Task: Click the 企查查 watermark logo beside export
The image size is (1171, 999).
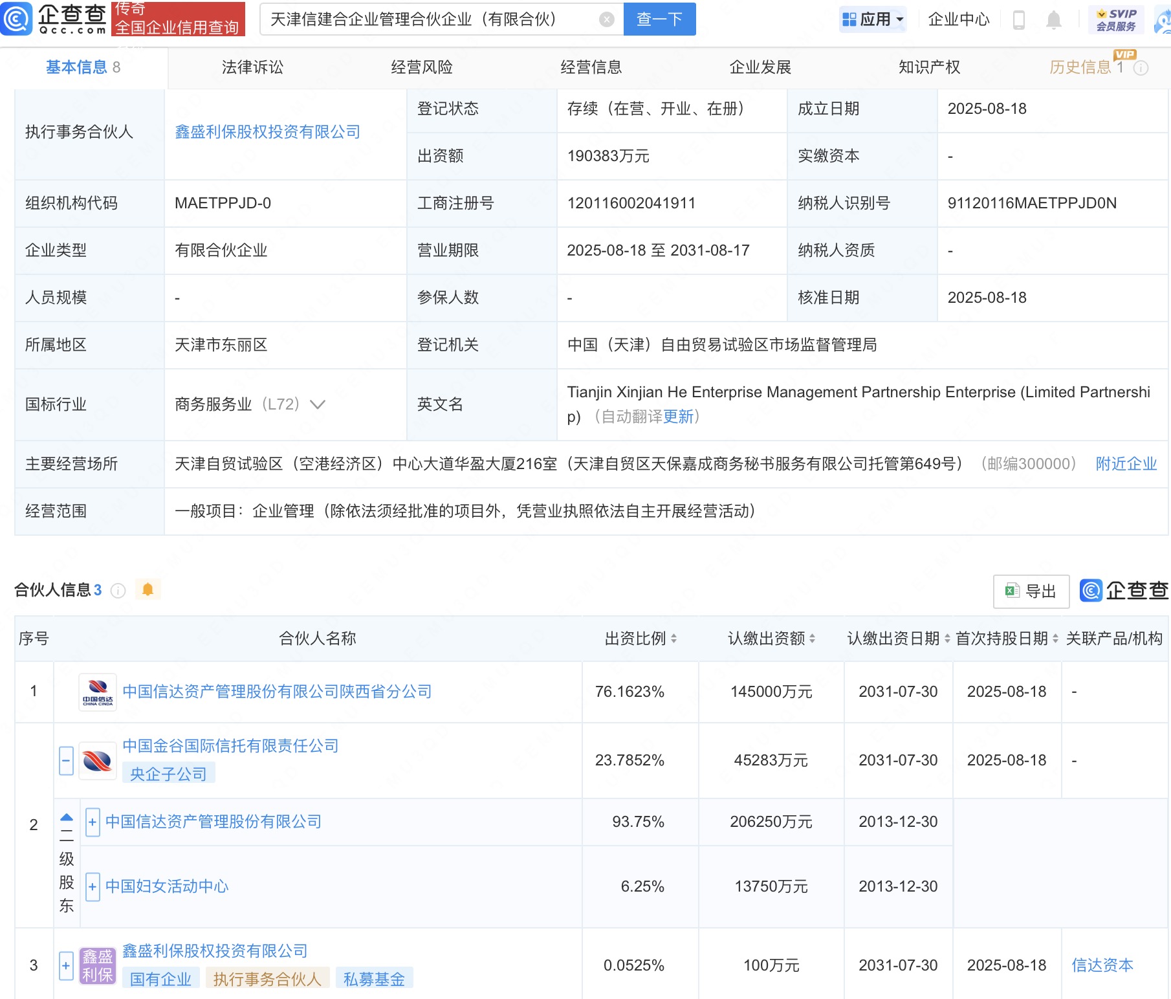Action: pos(1124,590)
